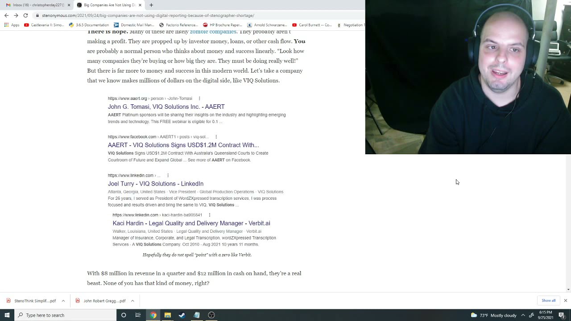The image size is (571, 321).
Task: Show hidden system tray icons
Action: pyautogui.click(x=523, y=315)
